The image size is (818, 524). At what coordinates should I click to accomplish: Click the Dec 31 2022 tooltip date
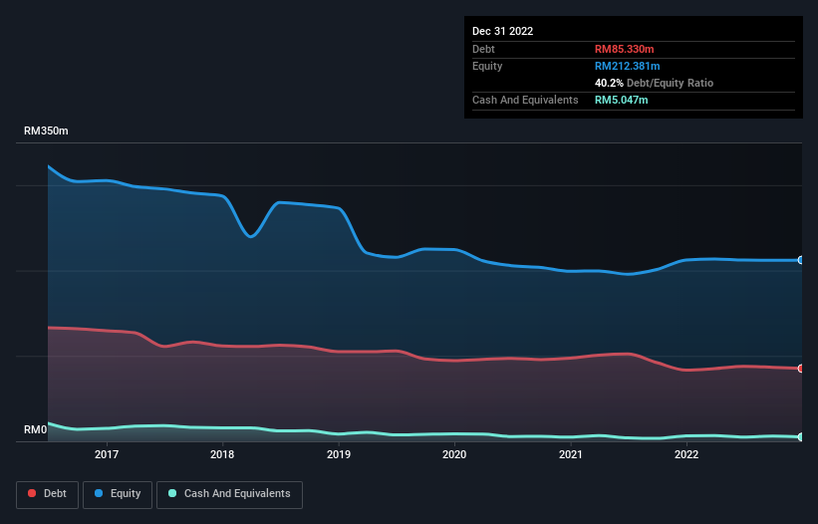click(503, 31)
